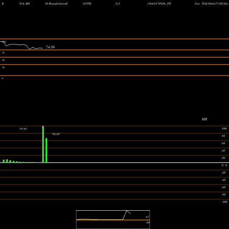Image resolution: width=229 pixels, height=229 pixels.
Task: Click the first small green bar at left
Action: click(x=4, y=161)
